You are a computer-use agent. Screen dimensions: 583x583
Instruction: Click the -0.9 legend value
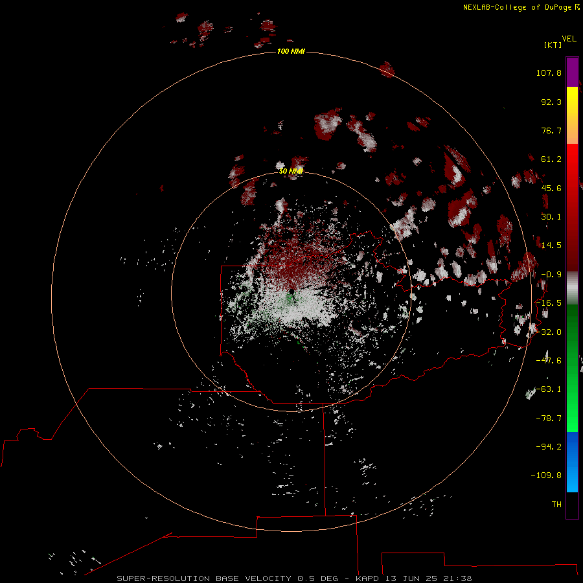pos(551,275)
